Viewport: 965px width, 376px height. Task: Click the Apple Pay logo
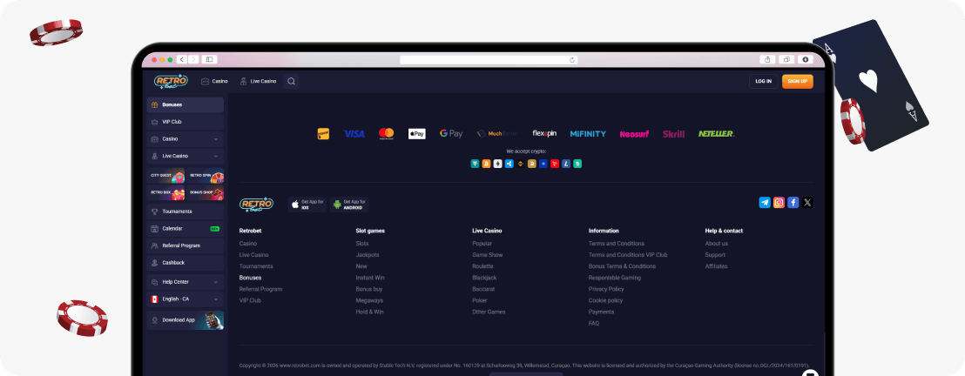point(416,133)
